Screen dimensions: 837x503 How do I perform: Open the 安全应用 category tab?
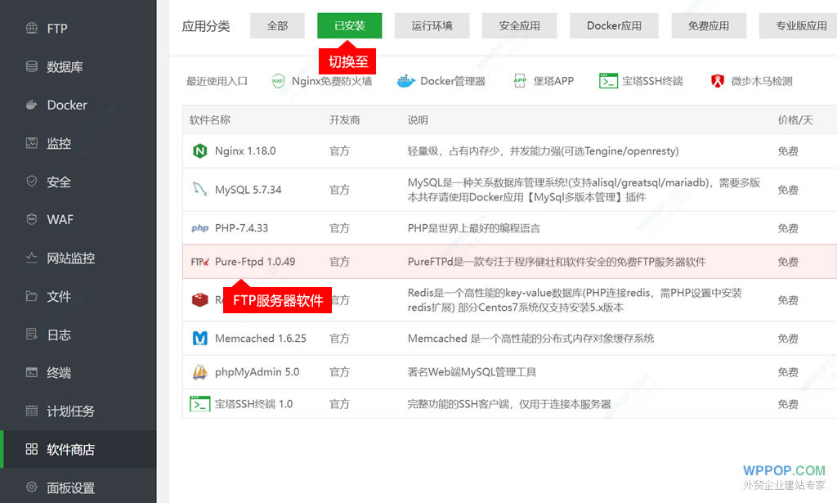coord(519,25)
